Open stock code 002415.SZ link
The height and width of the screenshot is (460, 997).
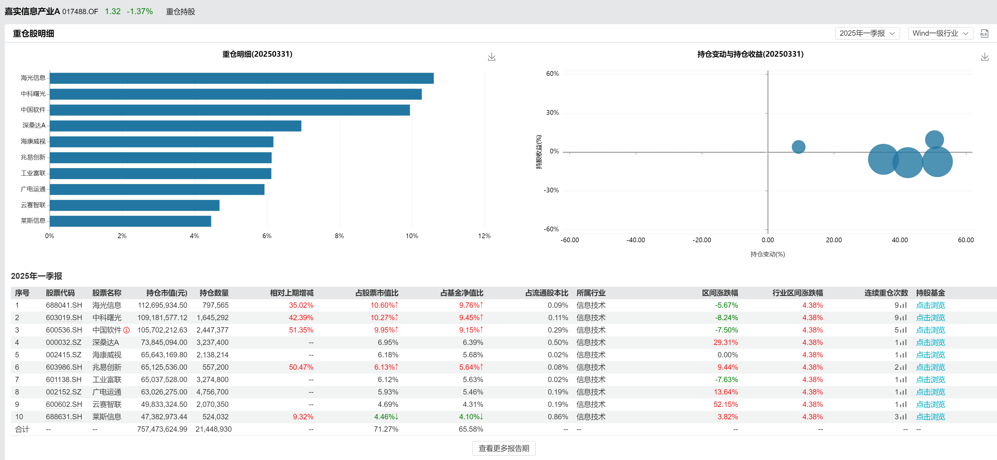coord(63,355)
